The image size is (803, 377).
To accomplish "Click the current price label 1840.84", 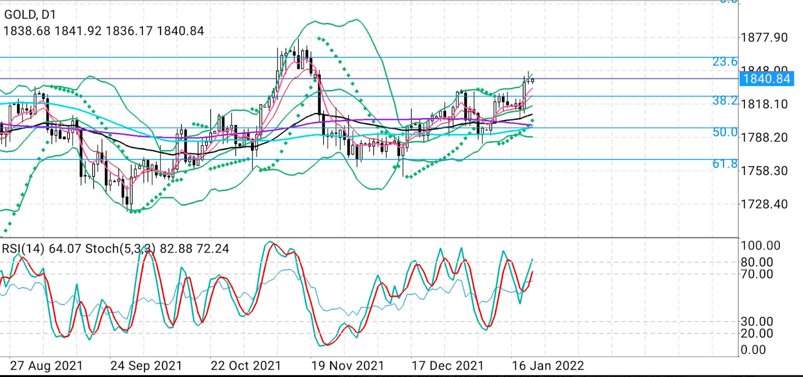I will (767, 79).
